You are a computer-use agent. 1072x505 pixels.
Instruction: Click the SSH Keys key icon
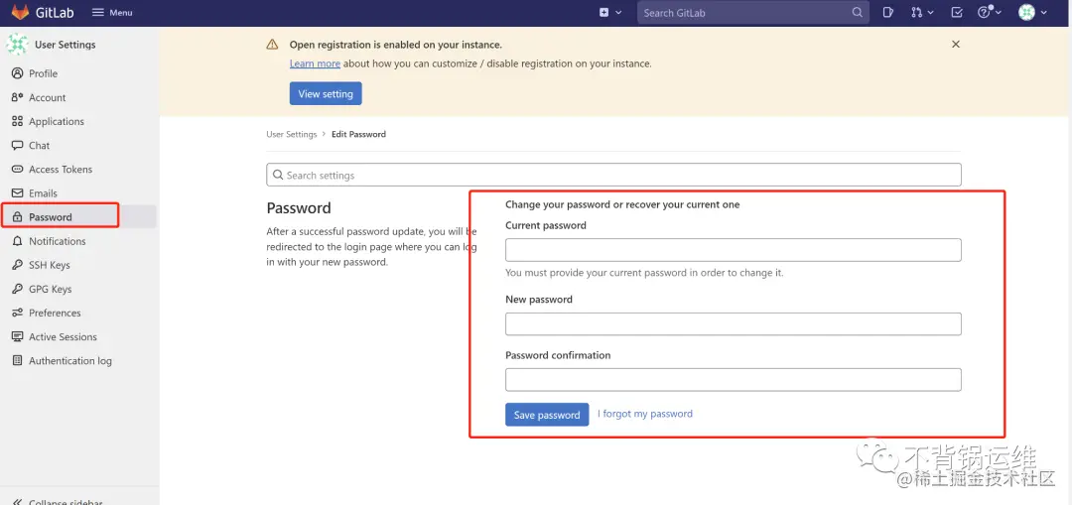click(x=17, y=265)
